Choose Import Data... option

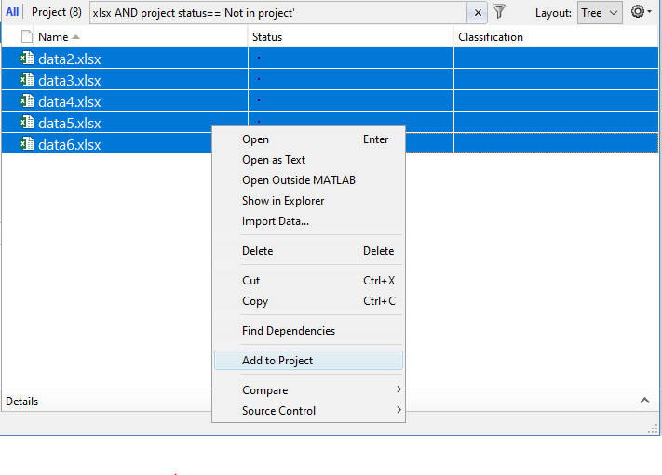pyautogui.click(x=308, y=221)
